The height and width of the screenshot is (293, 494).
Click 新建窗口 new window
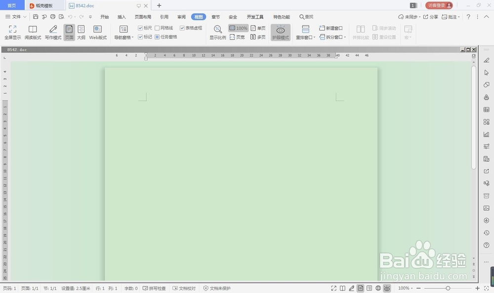point(331,28)
